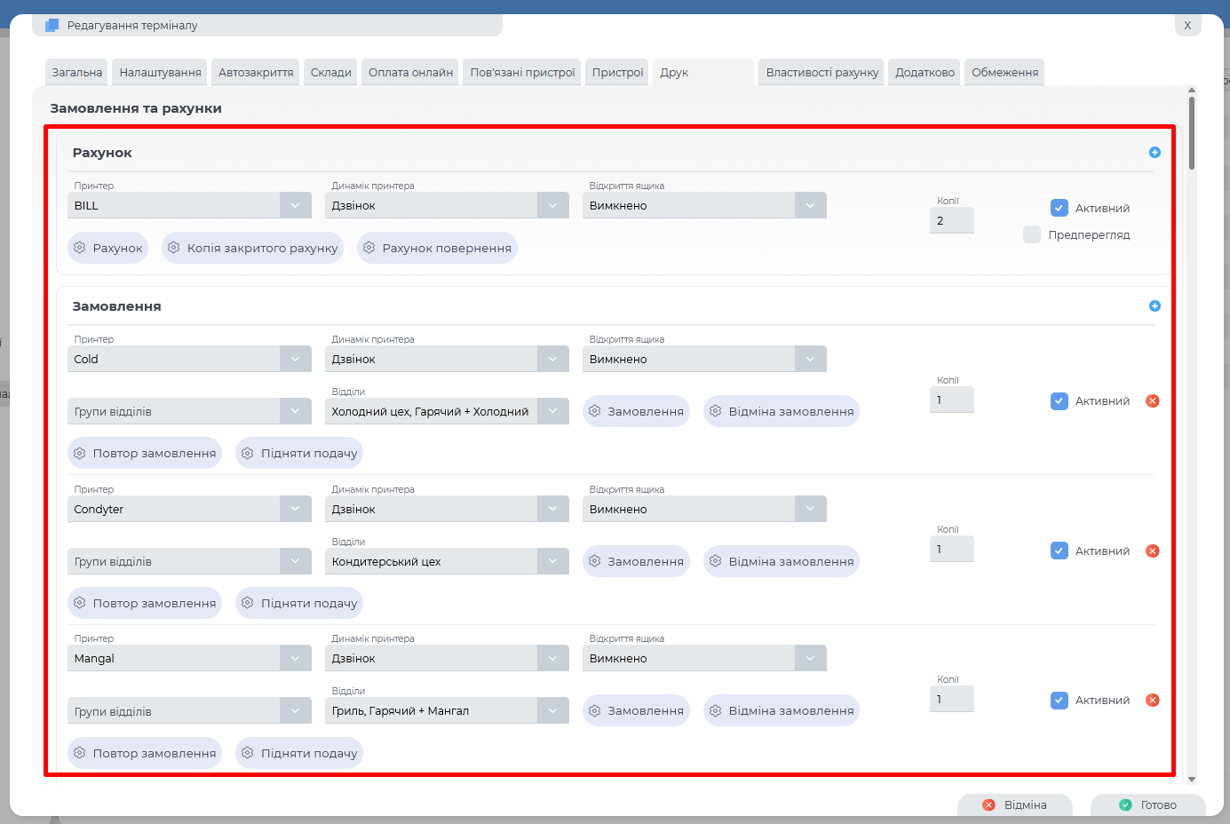Click the blue plus icon in Замовлення section
Screen dimensions: 1230x824
coord(1155,306)
